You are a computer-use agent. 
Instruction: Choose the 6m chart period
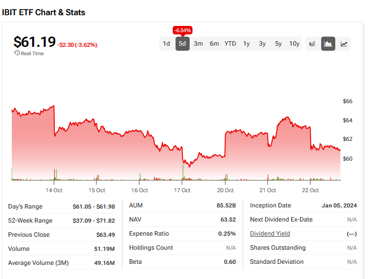click(214, 43)
